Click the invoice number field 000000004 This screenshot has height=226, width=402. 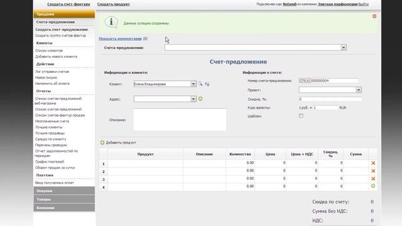[334, 80]
